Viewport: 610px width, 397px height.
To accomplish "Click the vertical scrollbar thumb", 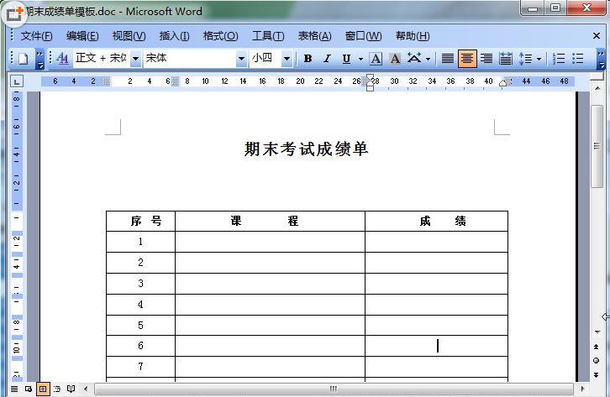I will [597, 146].
